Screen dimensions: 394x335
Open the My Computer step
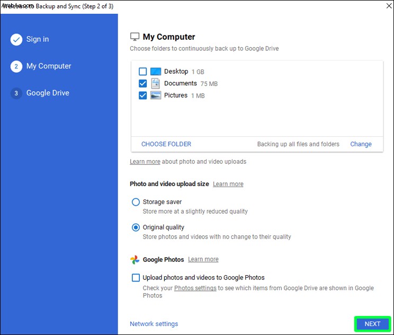[x=49, y=66]
